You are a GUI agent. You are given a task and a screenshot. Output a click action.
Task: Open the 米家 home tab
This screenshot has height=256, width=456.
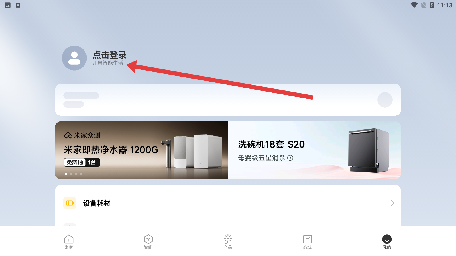pyautogui.click(x=69, y=242)
